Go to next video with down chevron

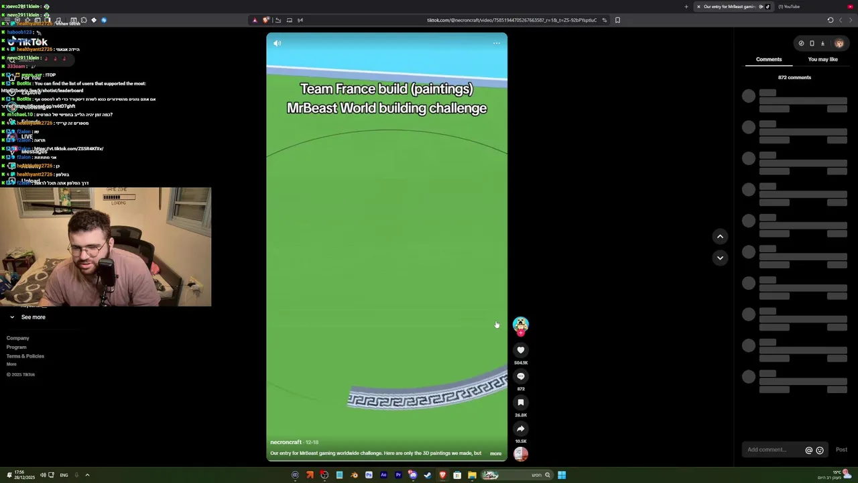pos(720,258)
